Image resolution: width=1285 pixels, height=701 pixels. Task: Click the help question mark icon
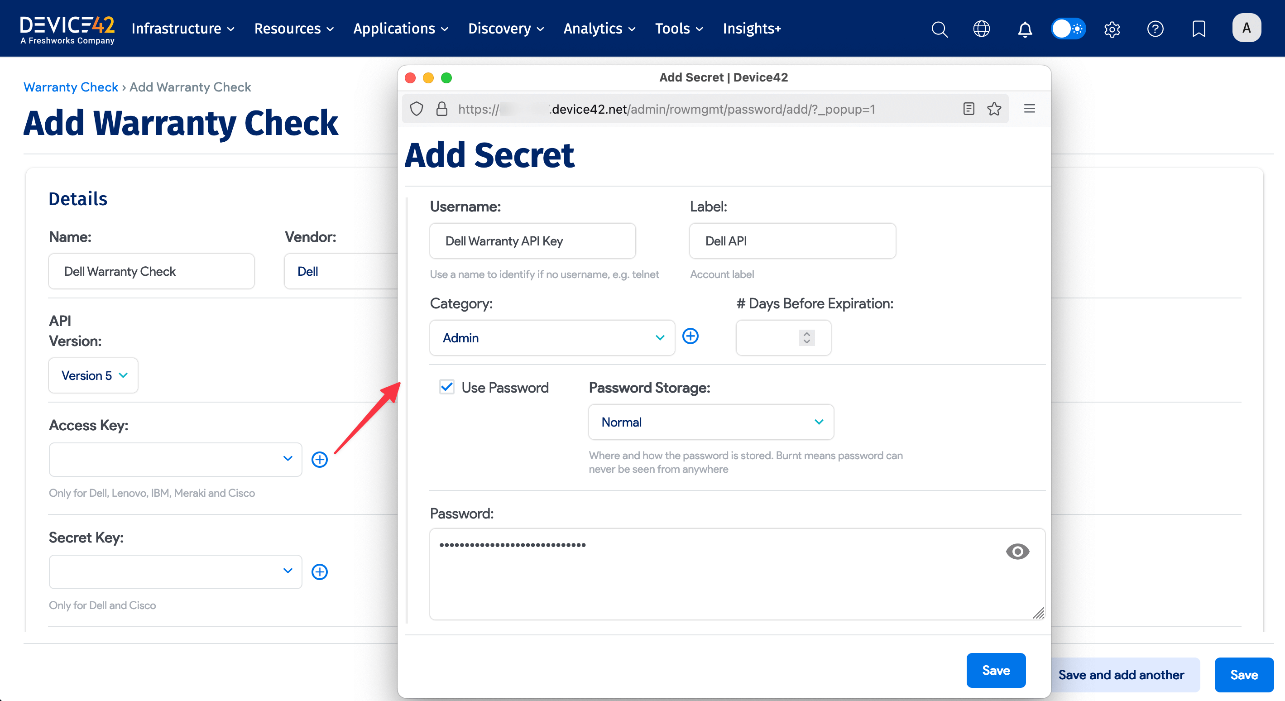(1156, 29)
